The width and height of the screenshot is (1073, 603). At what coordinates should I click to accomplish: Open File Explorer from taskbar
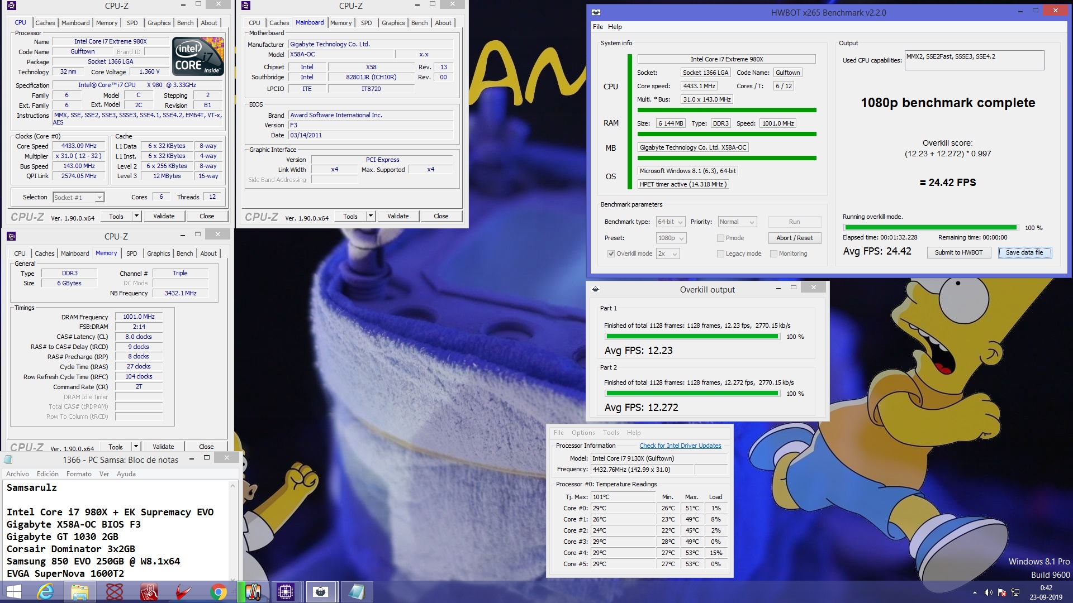79,592
